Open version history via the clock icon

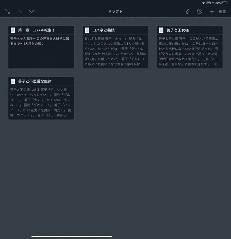point(199,12)
